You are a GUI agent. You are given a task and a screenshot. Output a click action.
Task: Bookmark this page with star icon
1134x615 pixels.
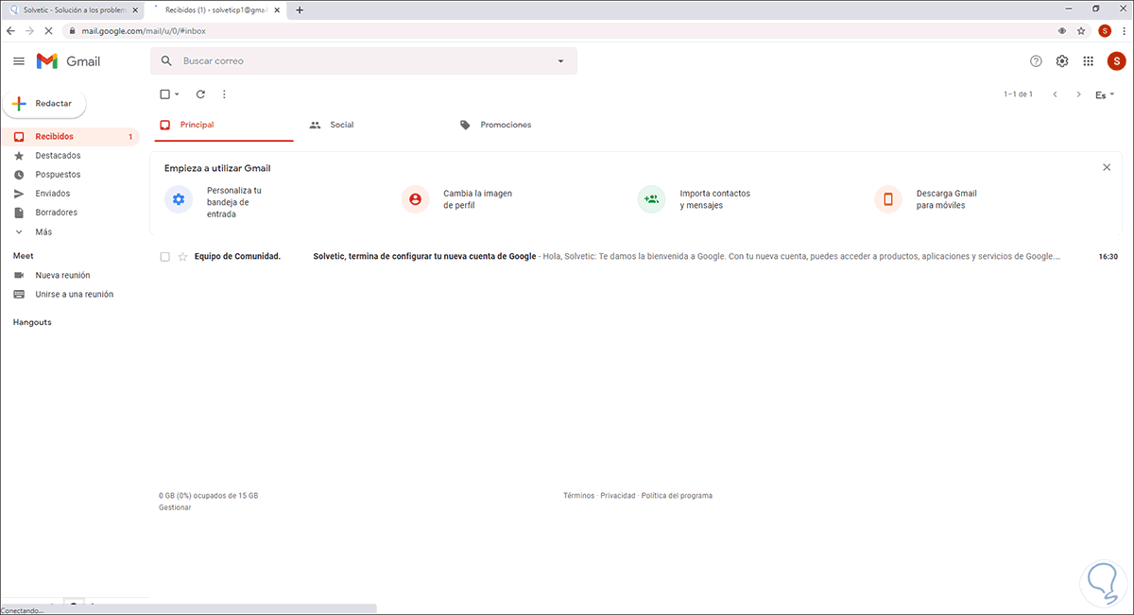click(x=1083, y=30)
